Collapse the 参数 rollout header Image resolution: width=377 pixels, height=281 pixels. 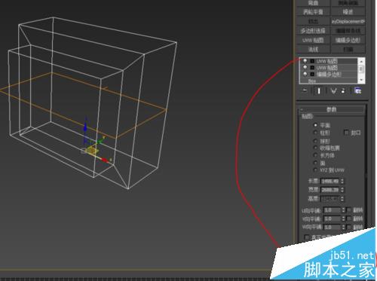coord(332,109)
